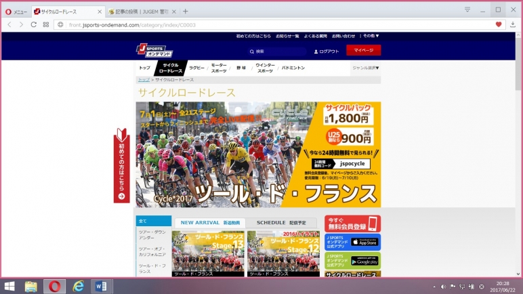Select バドミントン navigation item
Image resolution: width=523 pixels, height=294 pixels.
click(293, 68)
